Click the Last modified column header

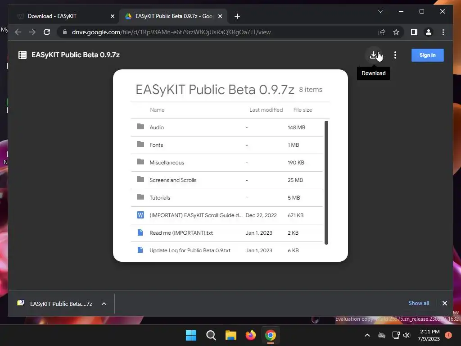tap(266, 110)
